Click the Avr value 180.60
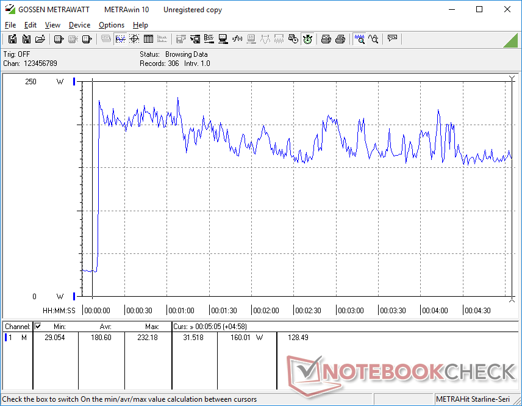Image resolution: width=522 pixels, height=406 pixels. (x=101, y=338)
